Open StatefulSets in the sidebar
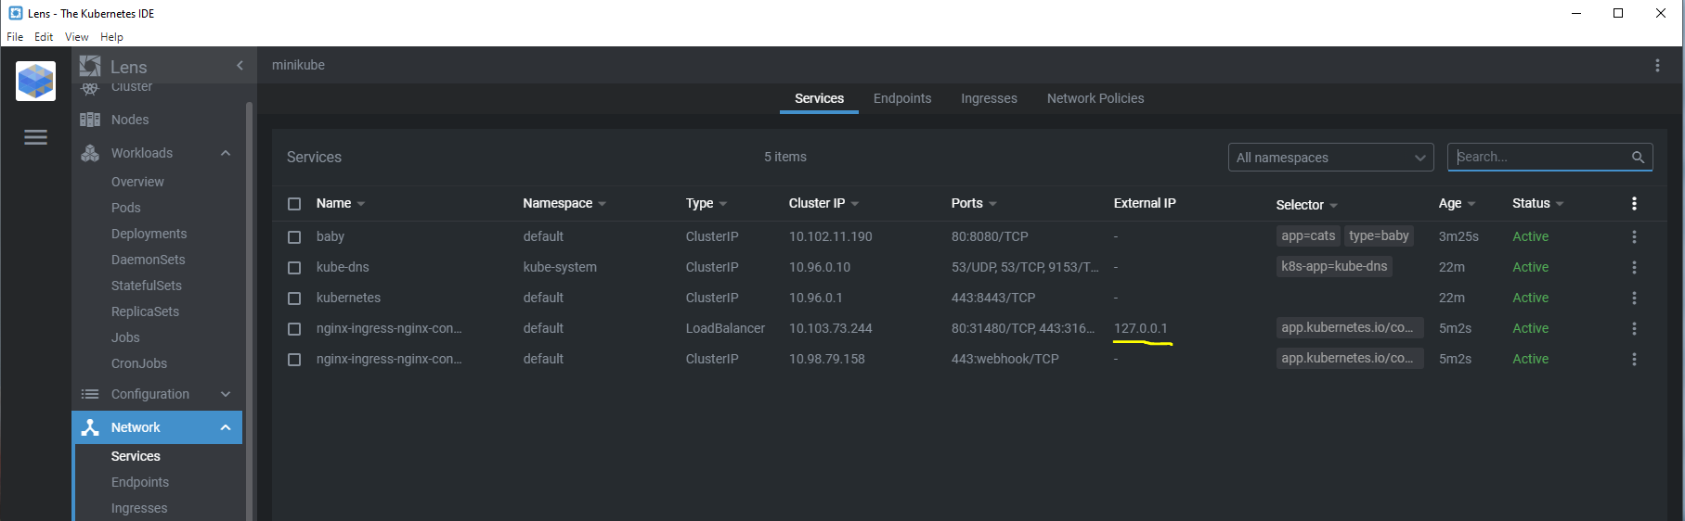This screenshot has width=1685, height=521. 146,286
